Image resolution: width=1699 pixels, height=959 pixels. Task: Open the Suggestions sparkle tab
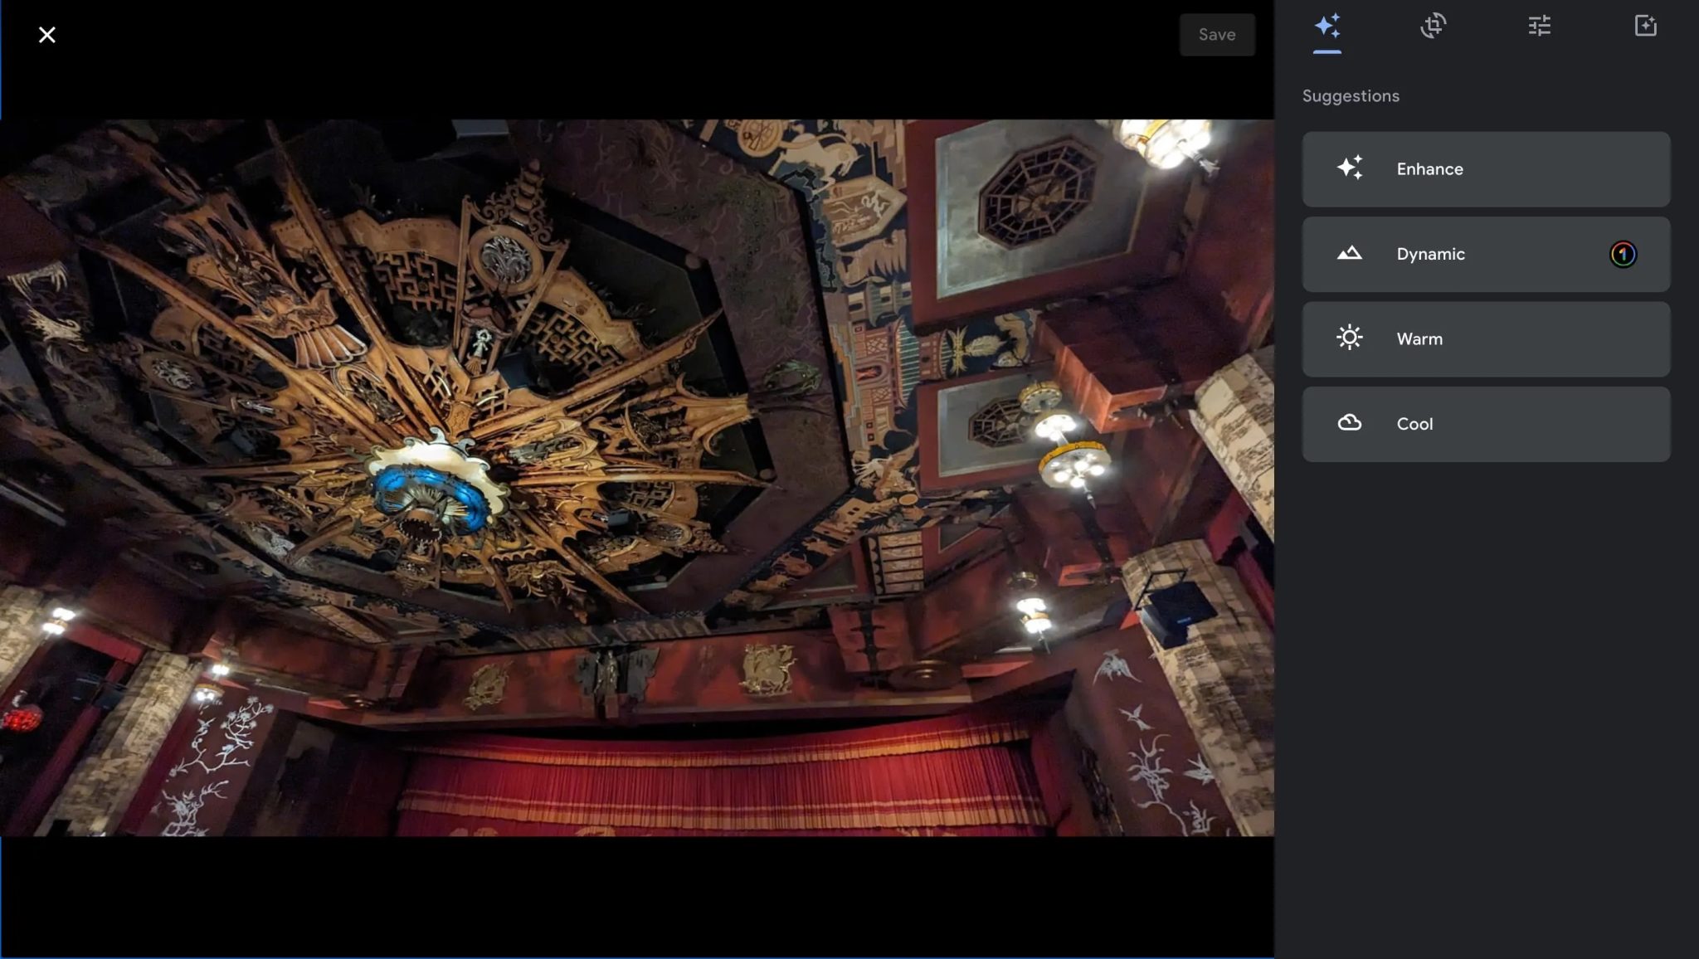(1327, 27)
